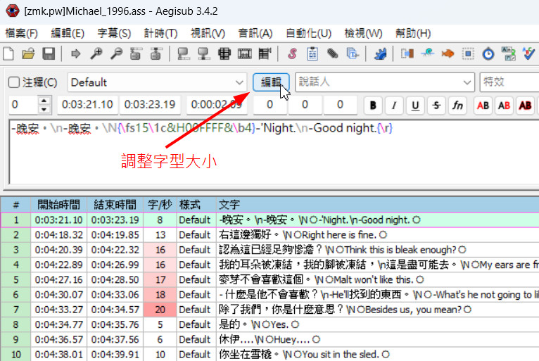Apply strikeout formatting button
Screen dimensions: 539x361
pyautogui.click(x=436, y=106)
